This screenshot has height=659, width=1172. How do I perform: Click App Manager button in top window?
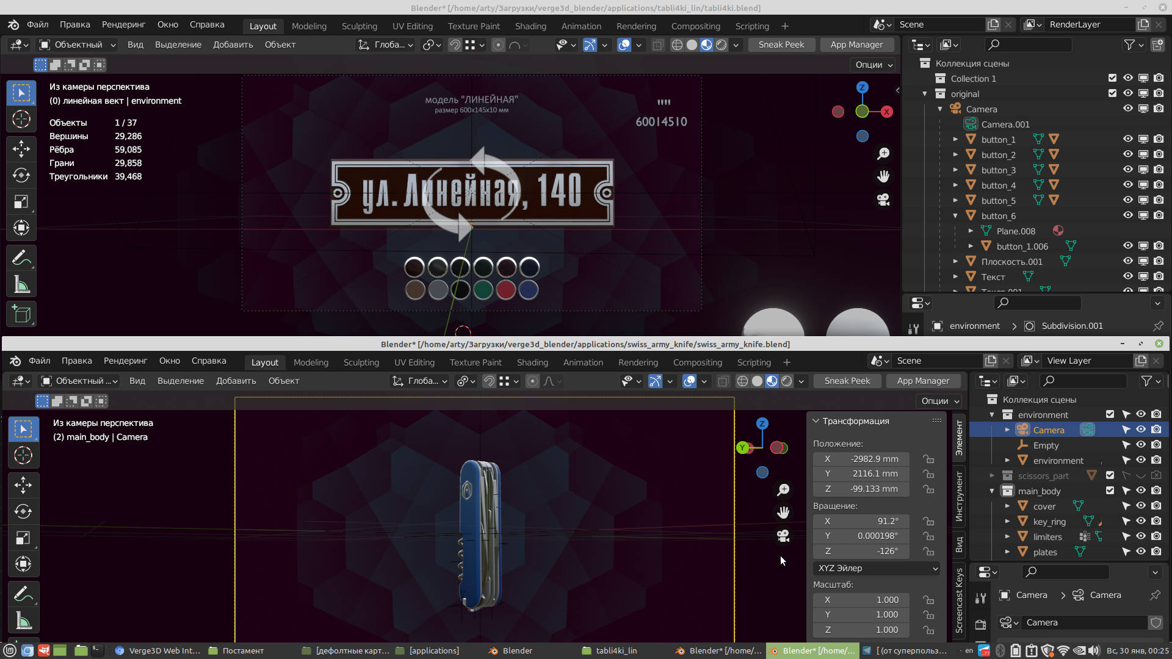[x=856, y=45]
